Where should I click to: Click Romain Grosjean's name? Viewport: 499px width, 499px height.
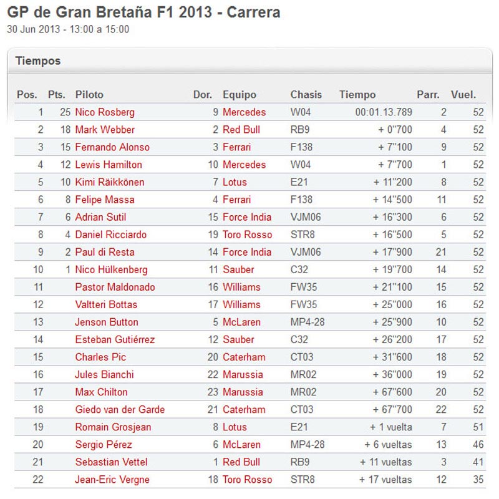pos(113,427)
